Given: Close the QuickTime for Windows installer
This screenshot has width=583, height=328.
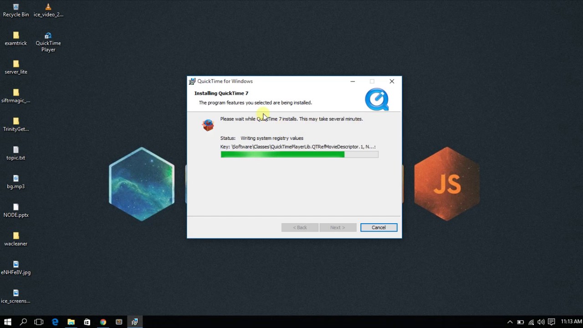Looking at the screenshot, I should pyautogui.click(x=392, y=81).
